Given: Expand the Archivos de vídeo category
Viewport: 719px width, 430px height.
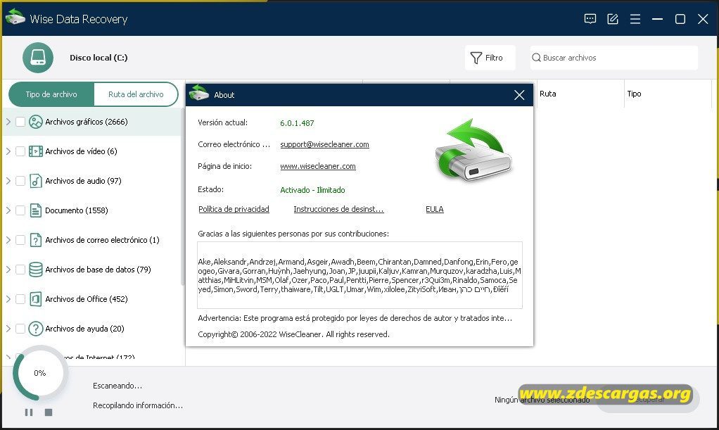Looking at the screenshot, I should 8,151.
